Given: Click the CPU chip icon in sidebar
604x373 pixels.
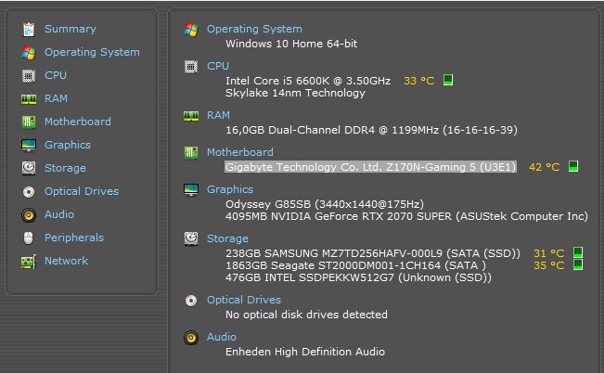Looking at the screenshot, I should (29, 76).
